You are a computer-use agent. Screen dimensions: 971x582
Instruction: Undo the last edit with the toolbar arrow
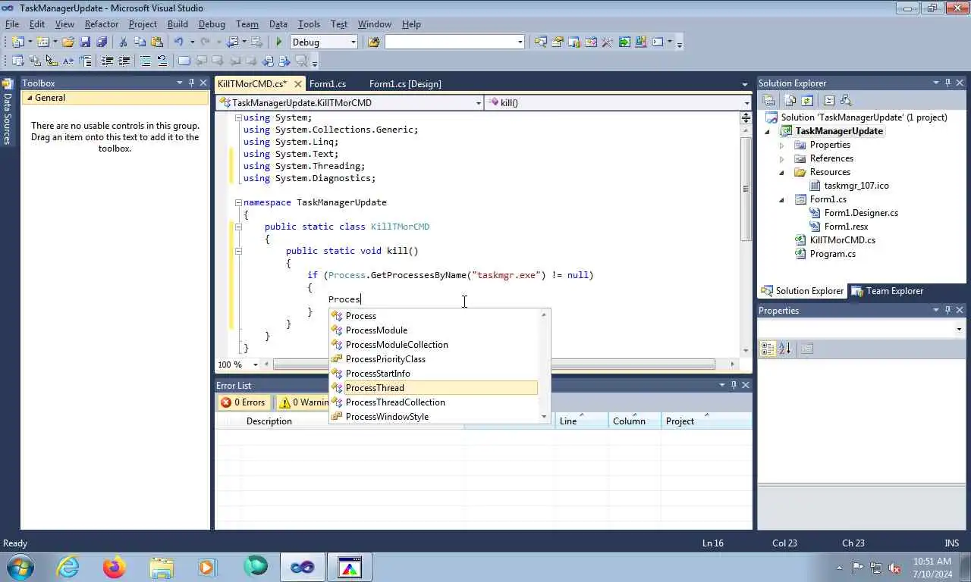pyautogui.click(x=178, y=42)
